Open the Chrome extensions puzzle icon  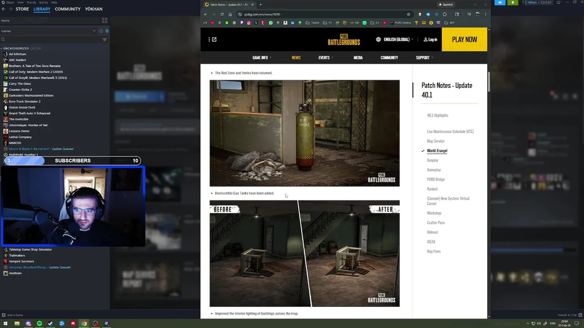(444, 14)
